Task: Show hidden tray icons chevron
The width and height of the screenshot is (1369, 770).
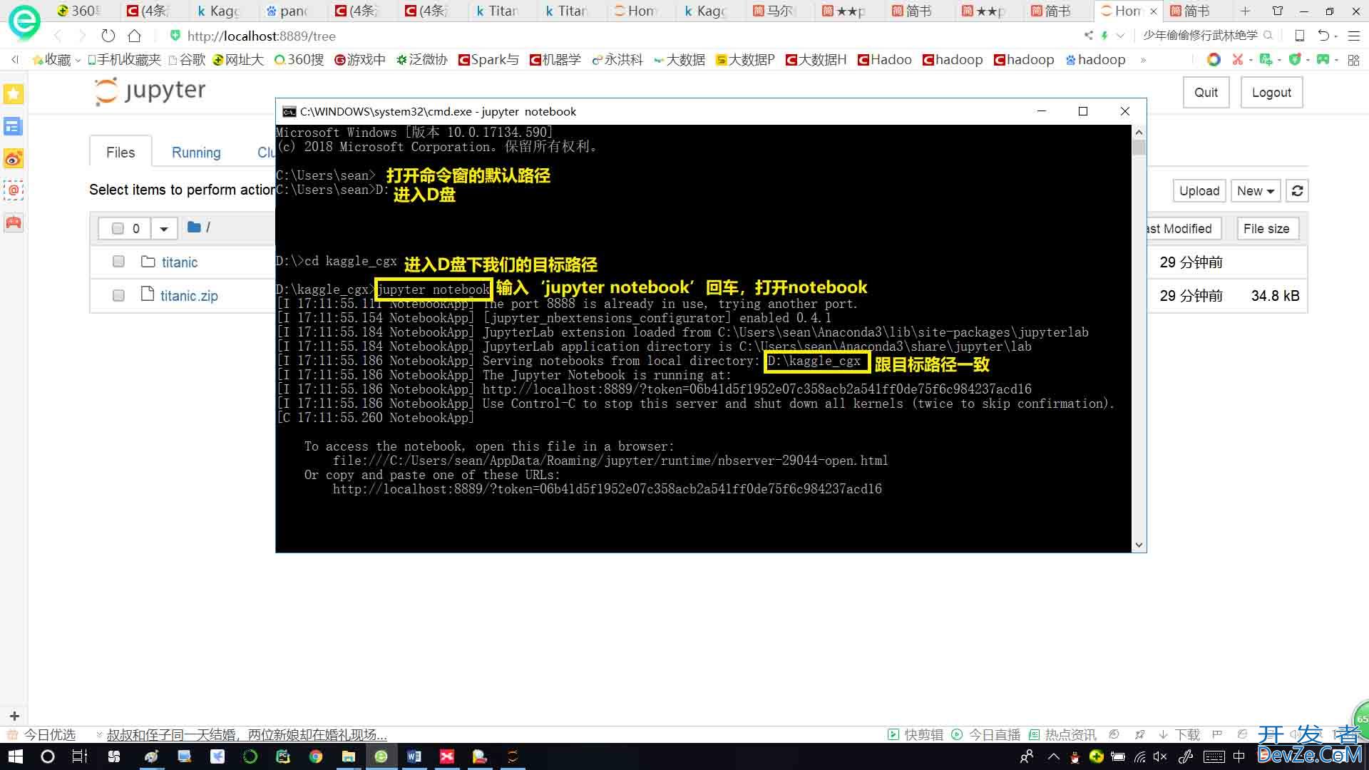Action: click(x=1053, y=756)
